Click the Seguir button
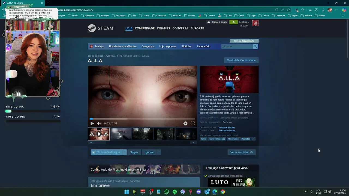This screenshot has width=349, height=196. pos(134,152)
